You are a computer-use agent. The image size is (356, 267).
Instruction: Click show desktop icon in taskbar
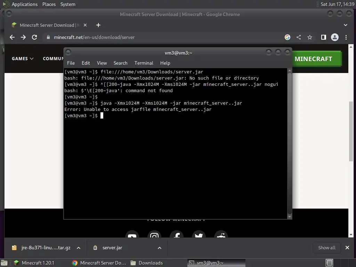click(4, 263)
